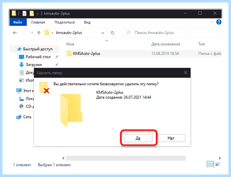The width and height of the screenshot is (231, 177).
Task: Refresh the kmsauto-2plus folder view
Action: point(112,33)
